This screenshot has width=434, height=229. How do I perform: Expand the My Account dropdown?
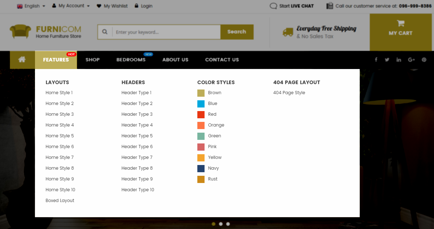(71, 6)
